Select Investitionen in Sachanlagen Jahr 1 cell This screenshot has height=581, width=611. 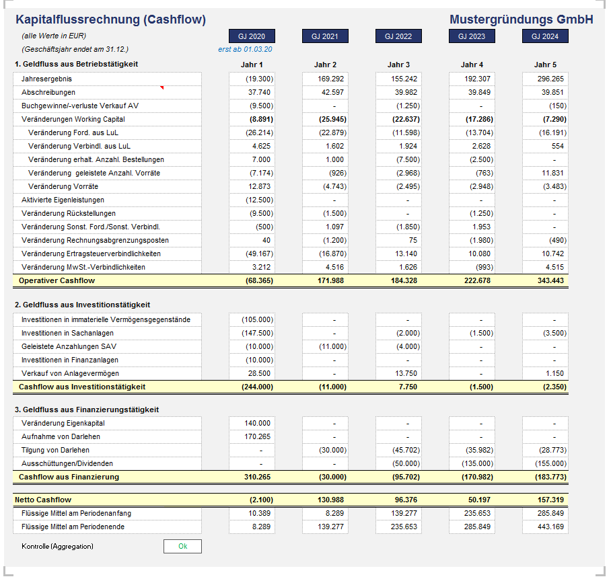pos(252,333)
